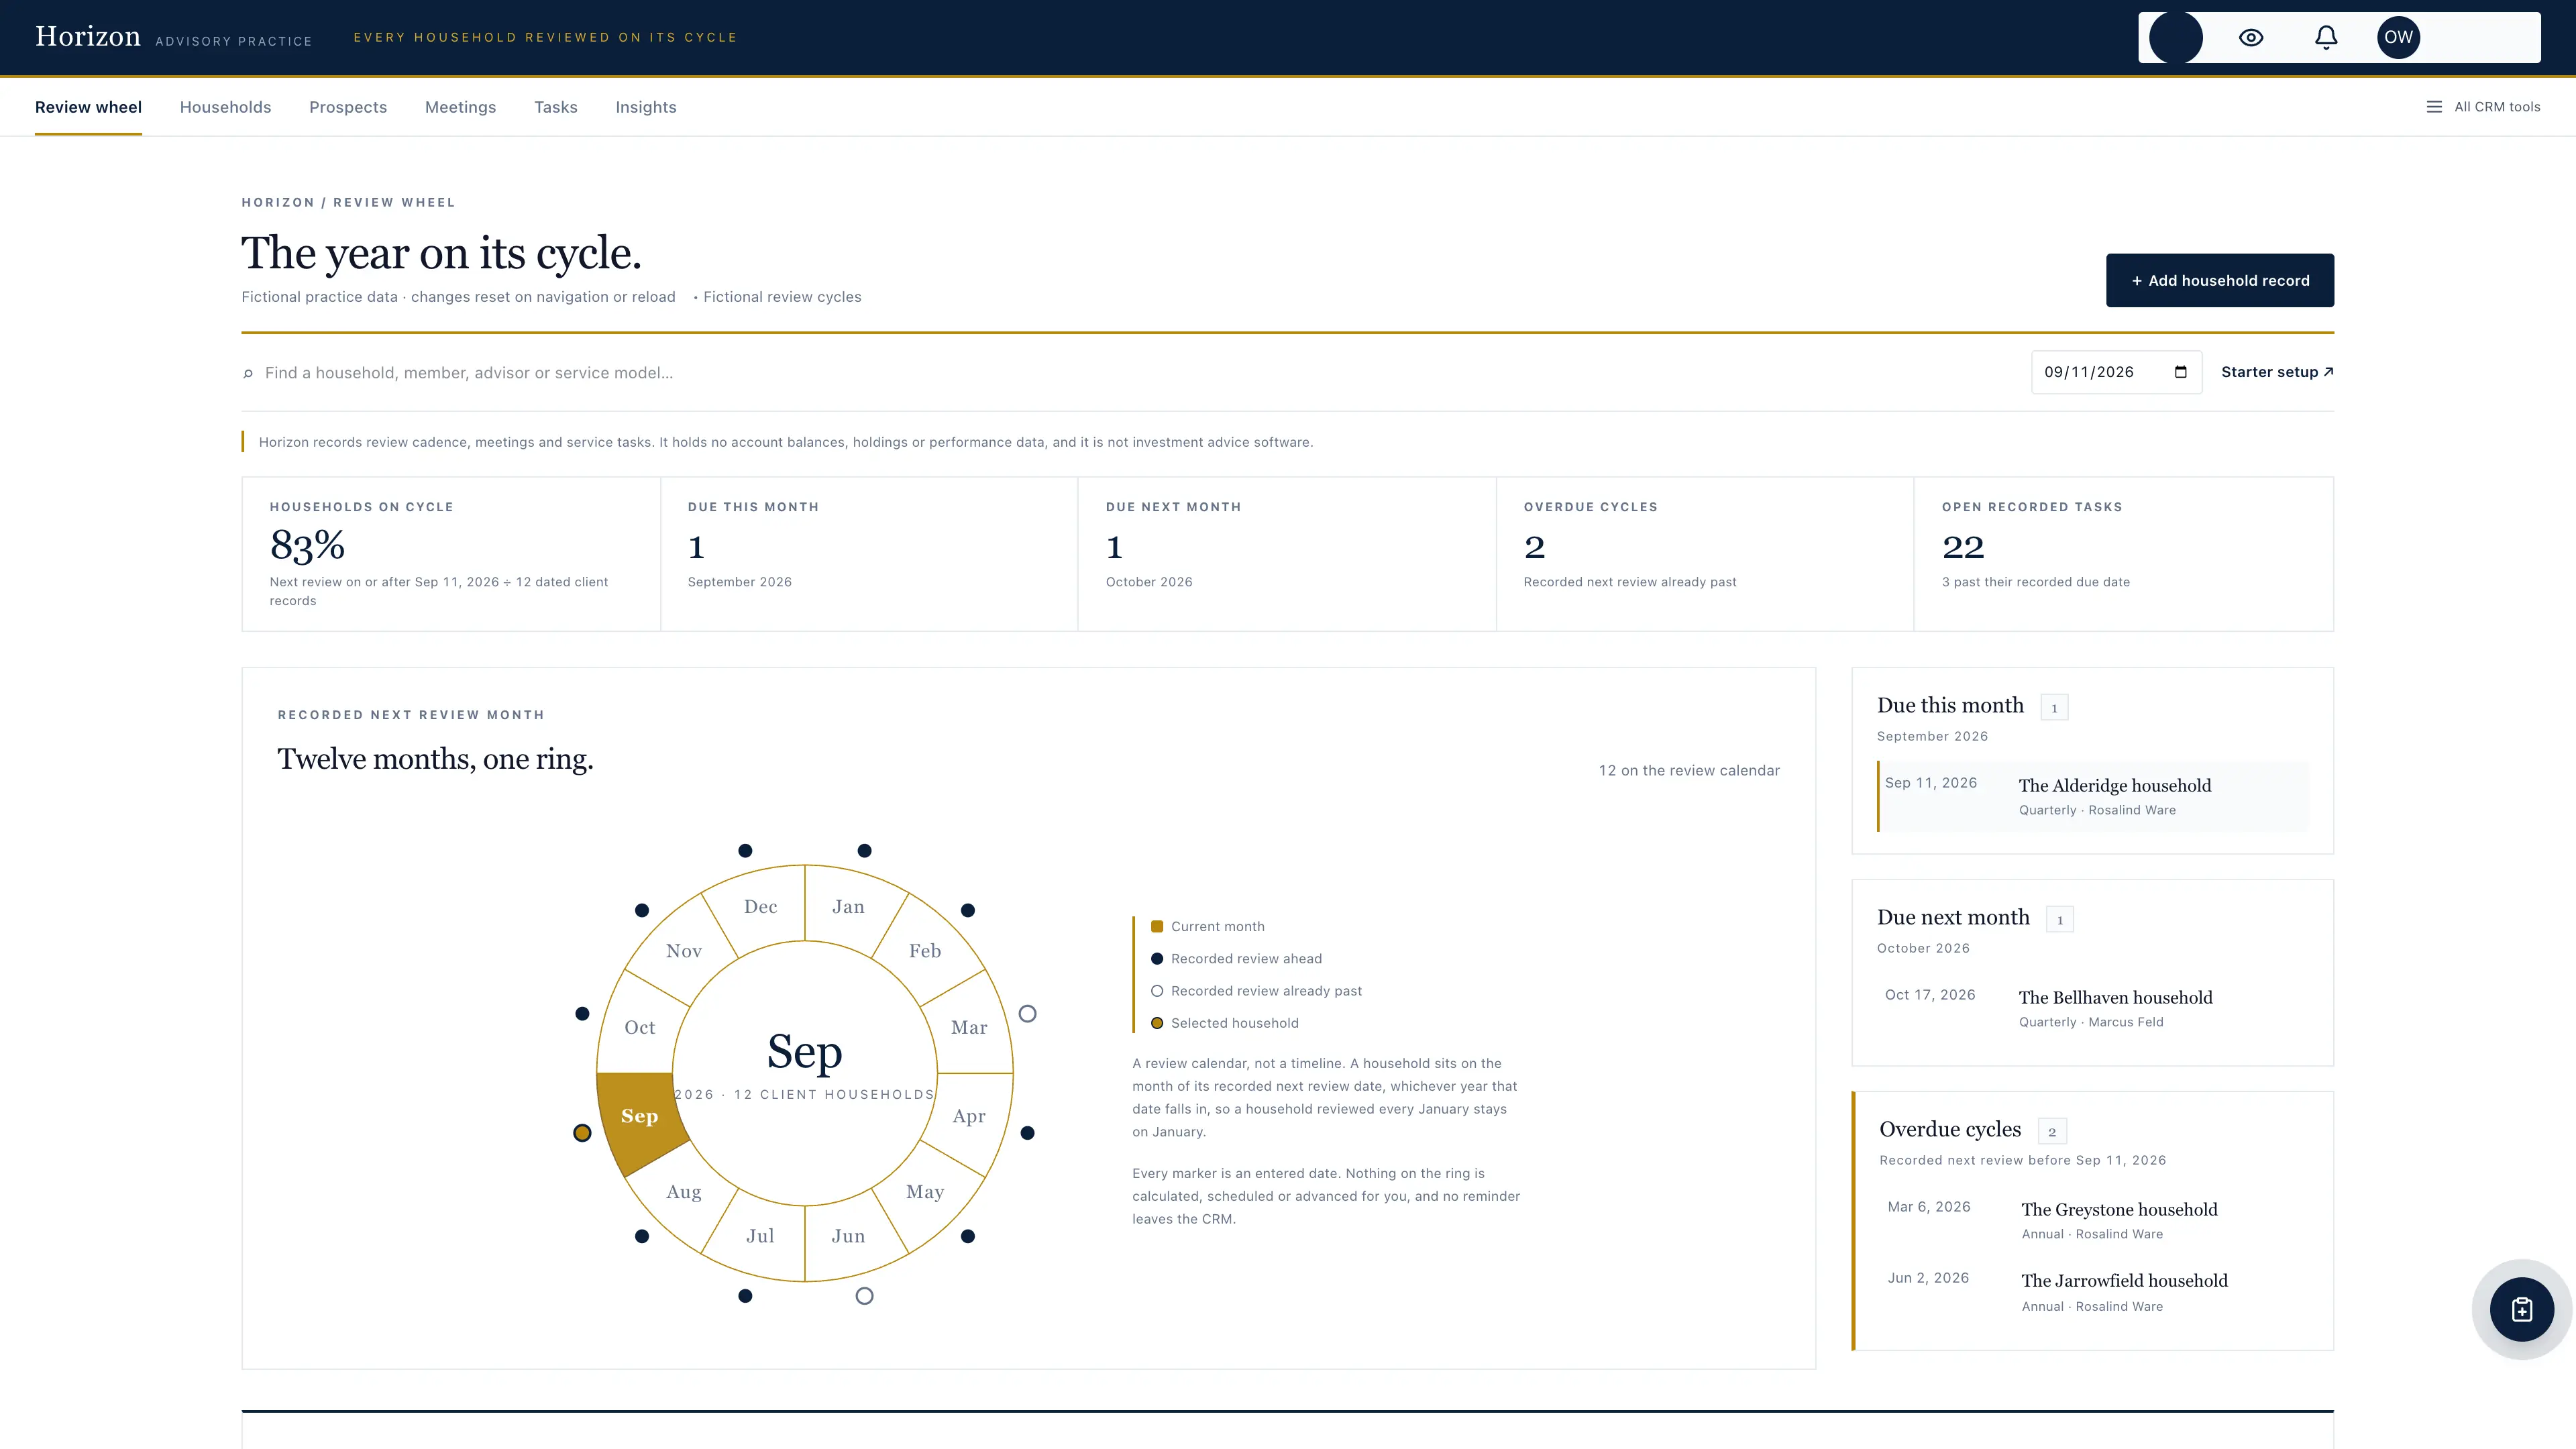The width and height of the screenshot is (2576, 1449).
Task: Switch to Tasks tab
Action: pos(556,107)
